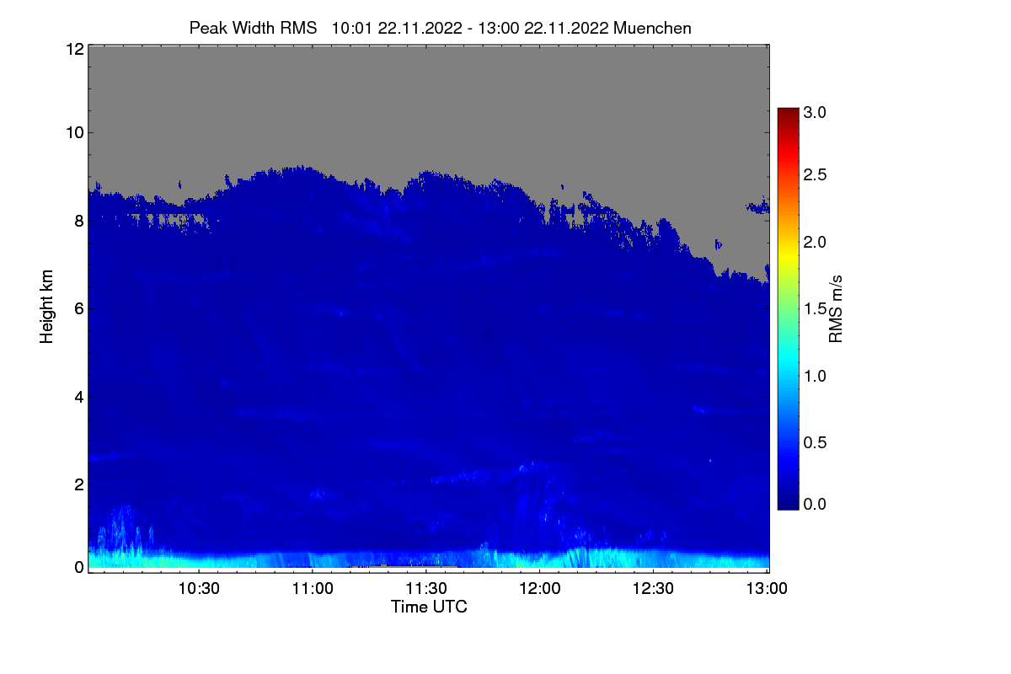This screenshot has height=674, width=1011.
Task: Click the colorbar value 2.5
Action: [814, 174]
